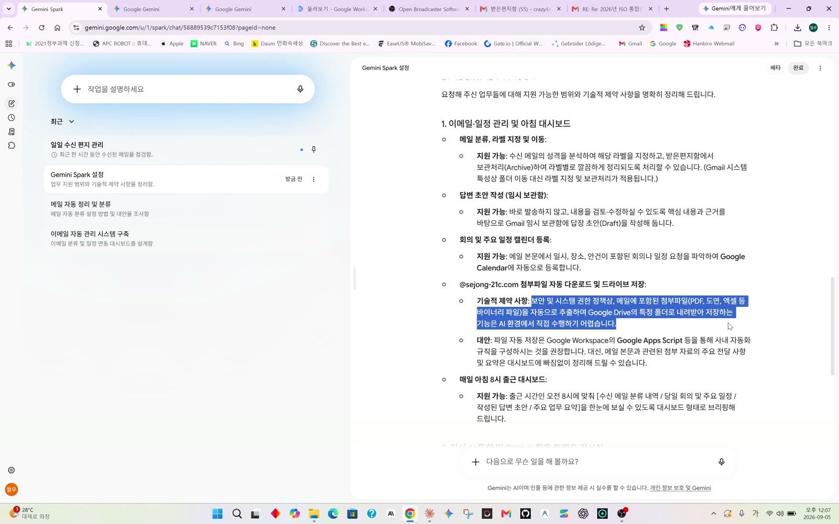Expand the tab search dropdown arrow
The width and height of the screenshot is (839, 524).
click(x=8, y=9)
